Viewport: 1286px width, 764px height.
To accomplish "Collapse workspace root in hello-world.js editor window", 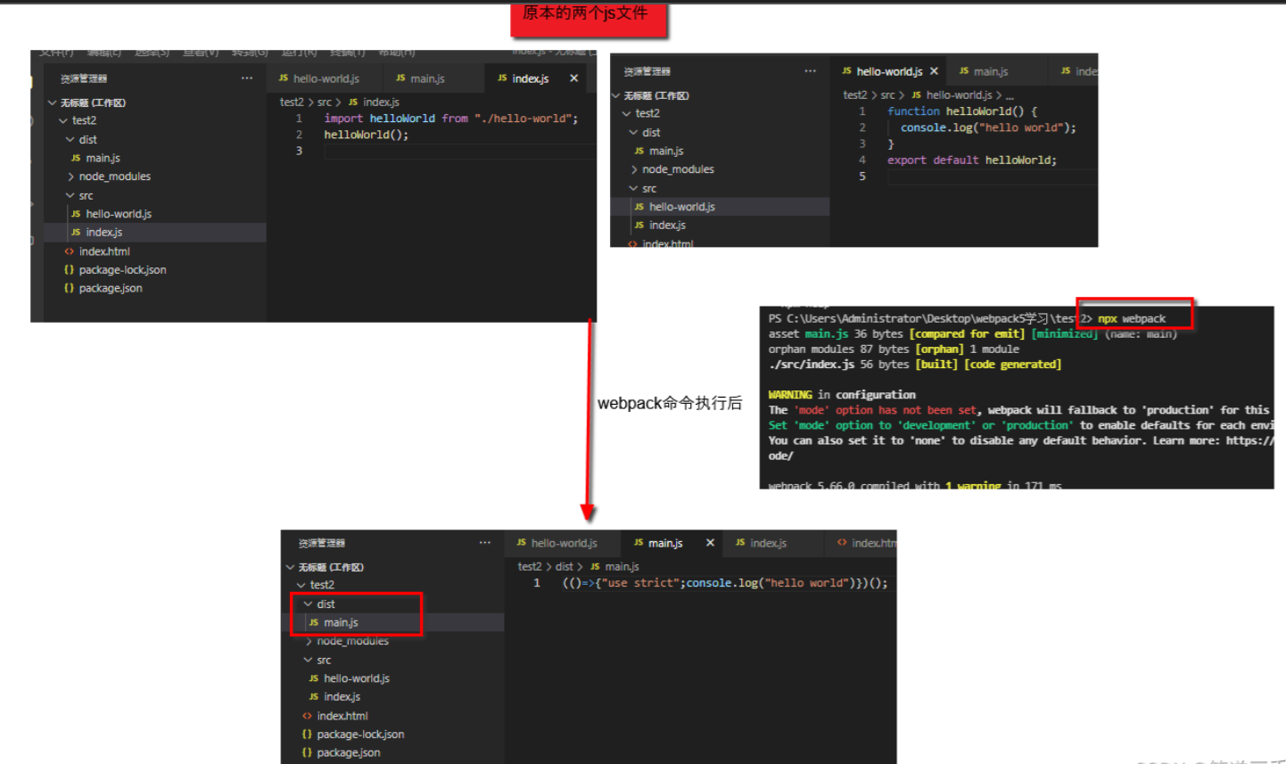I will (615, 95).
